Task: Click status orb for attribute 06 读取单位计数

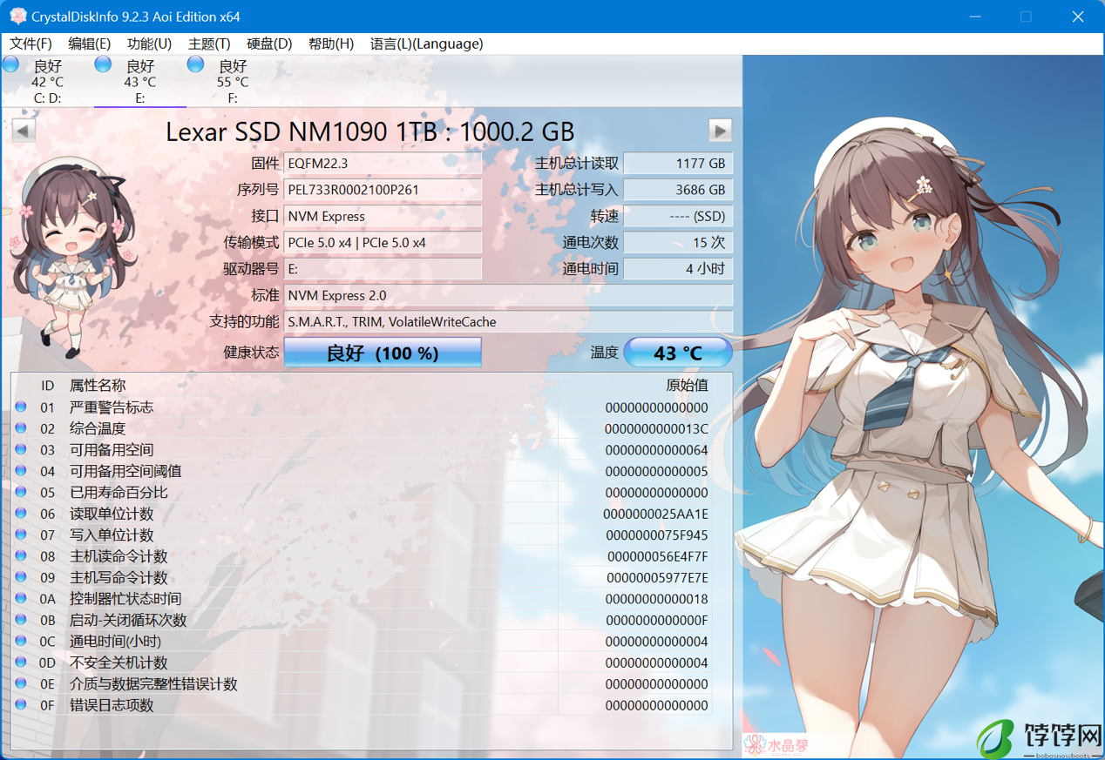Action: click(x=21, y=513)
